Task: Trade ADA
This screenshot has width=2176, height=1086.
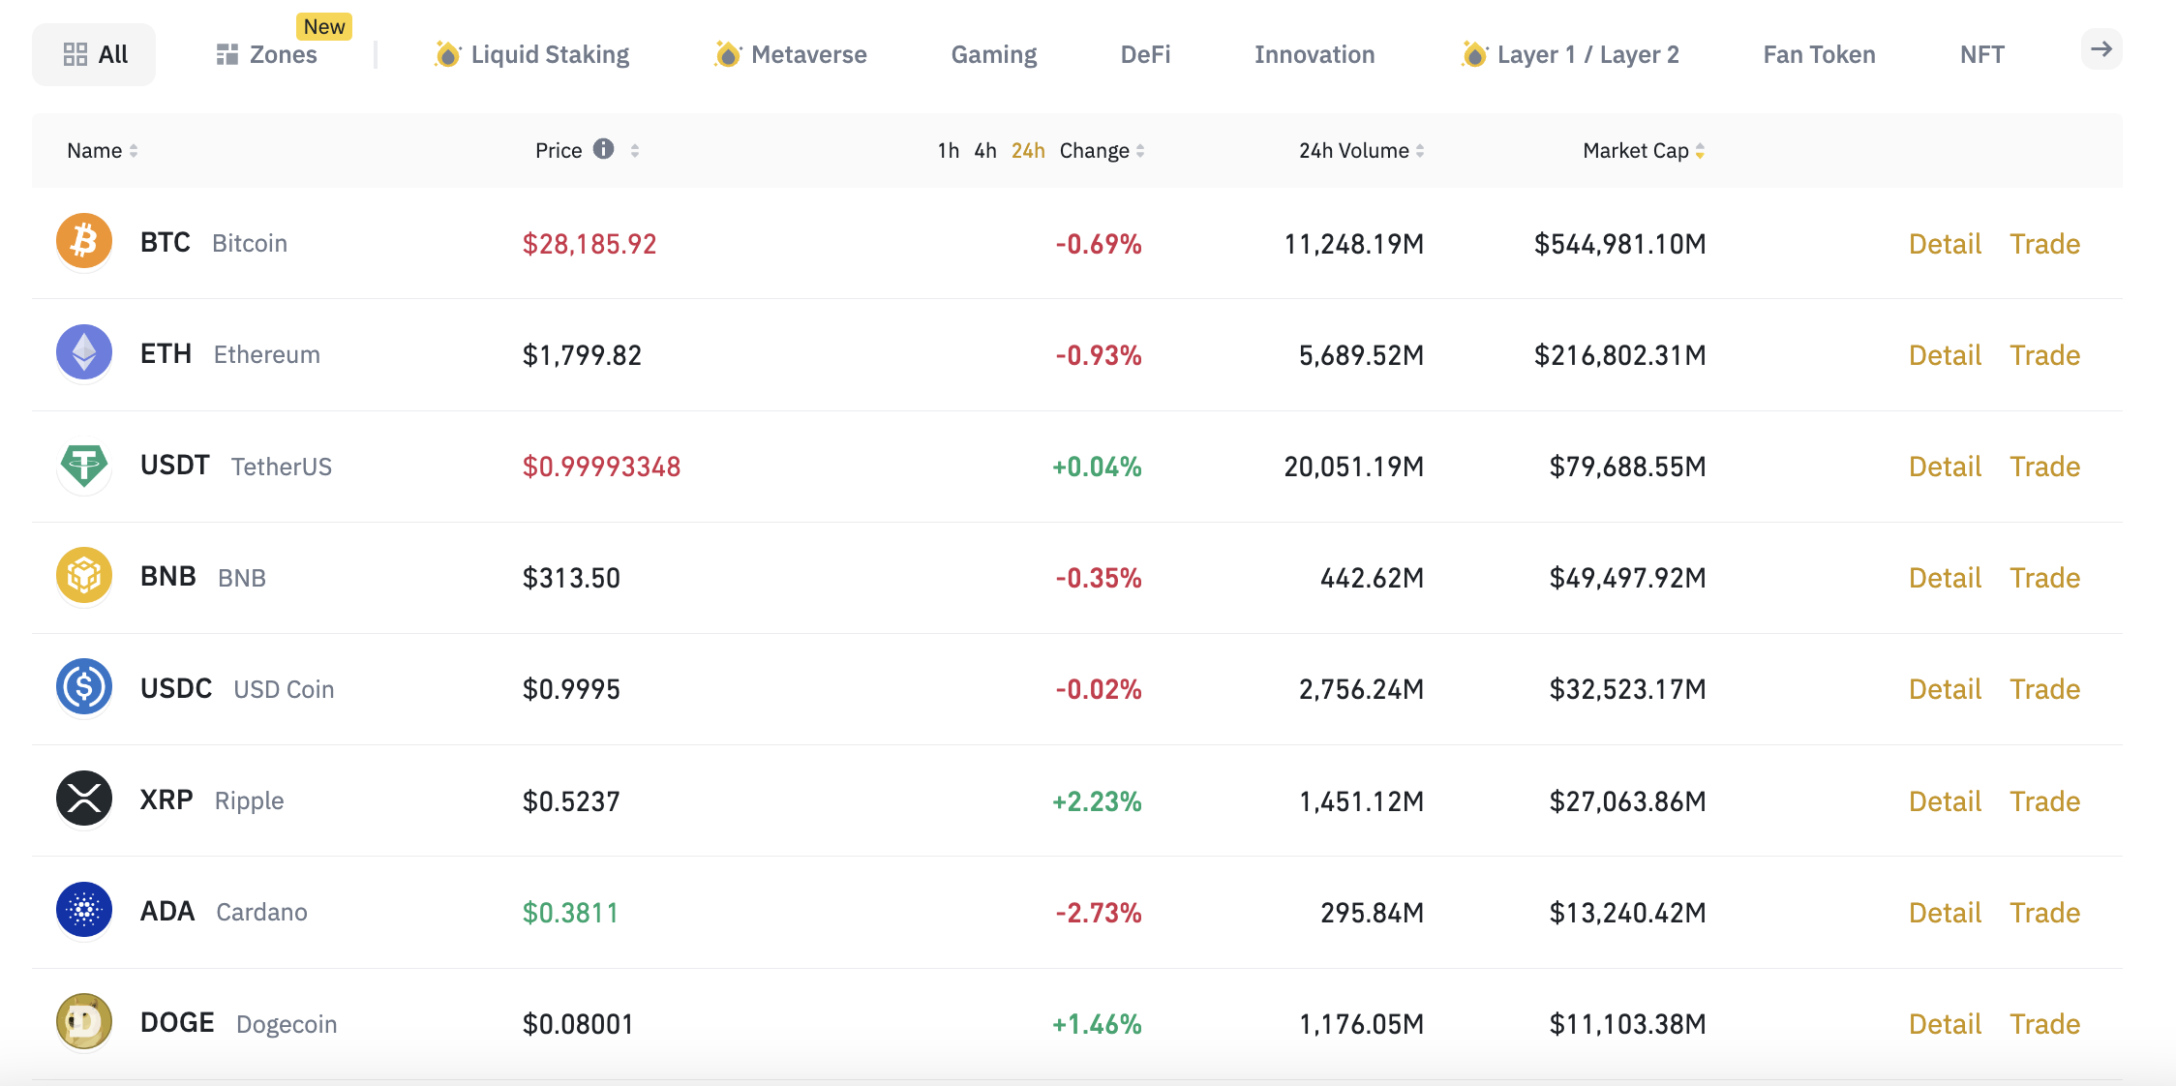Action: pos(2044,913)
